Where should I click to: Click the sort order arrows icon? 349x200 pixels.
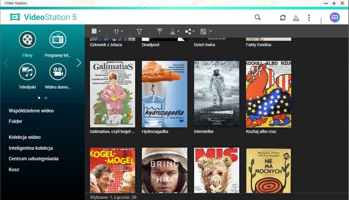coord(116,31)
